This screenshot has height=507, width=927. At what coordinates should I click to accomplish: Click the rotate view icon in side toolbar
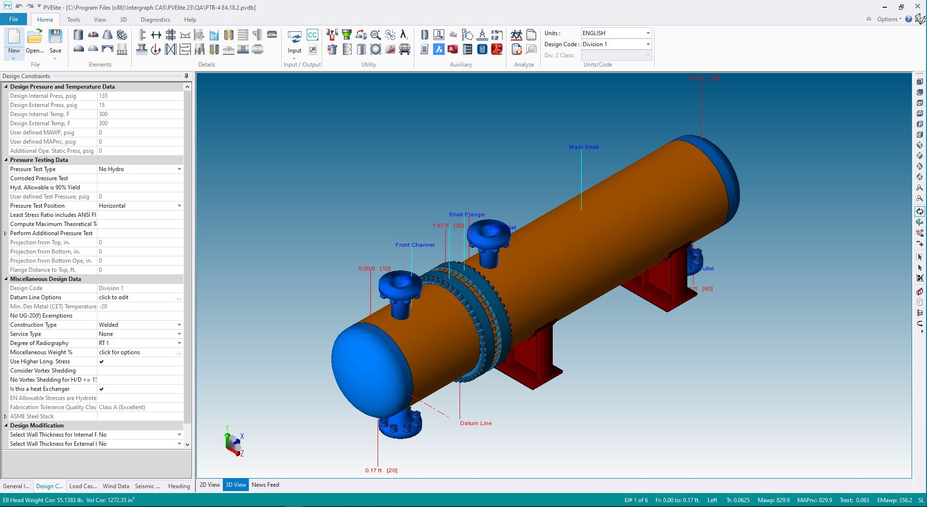click(x=920, y=212)
